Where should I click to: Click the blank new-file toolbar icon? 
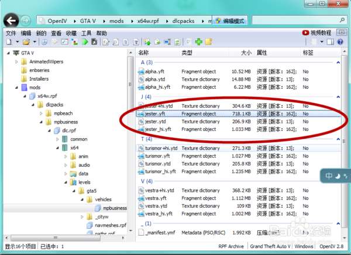point(9,42)
